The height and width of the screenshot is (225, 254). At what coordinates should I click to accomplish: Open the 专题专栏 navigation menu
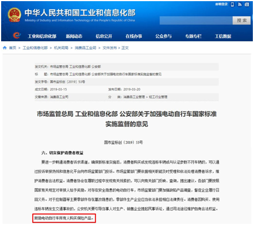click(193, 36)
